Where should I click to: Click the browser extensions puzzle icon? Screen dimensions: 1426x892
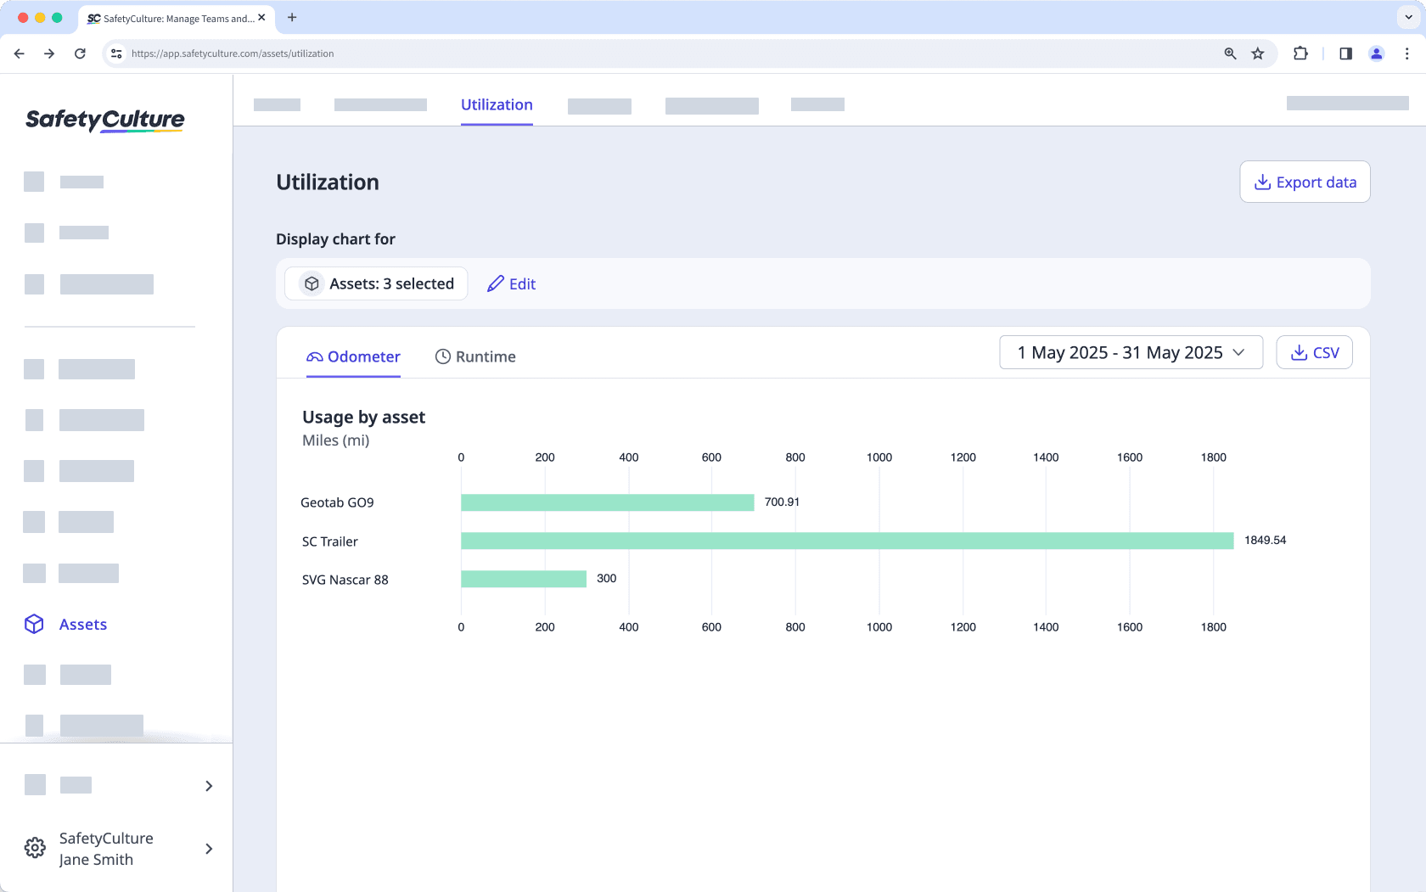(1300, 53)
